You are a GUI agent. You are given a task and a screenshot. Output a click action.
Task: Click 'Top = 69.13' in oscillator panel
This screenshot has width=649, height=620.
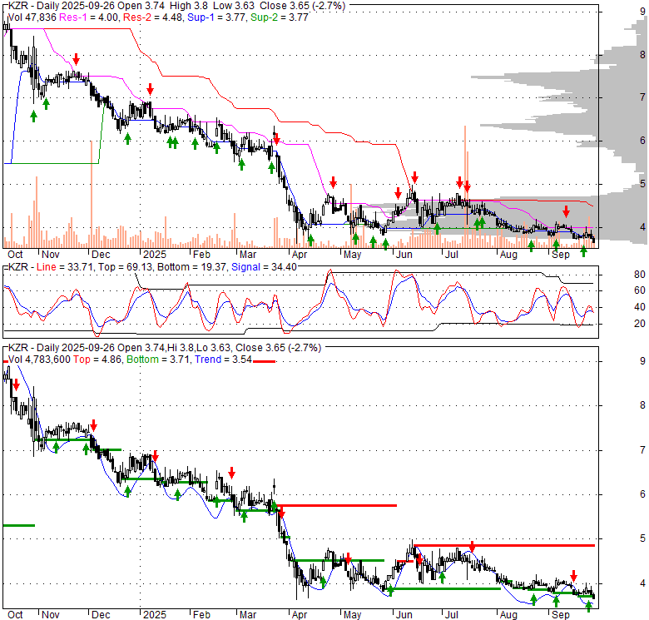(126, 267)
